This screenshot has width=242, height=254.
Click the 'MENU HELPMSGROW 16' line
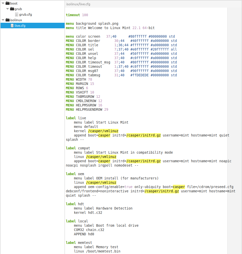point(84,105)
